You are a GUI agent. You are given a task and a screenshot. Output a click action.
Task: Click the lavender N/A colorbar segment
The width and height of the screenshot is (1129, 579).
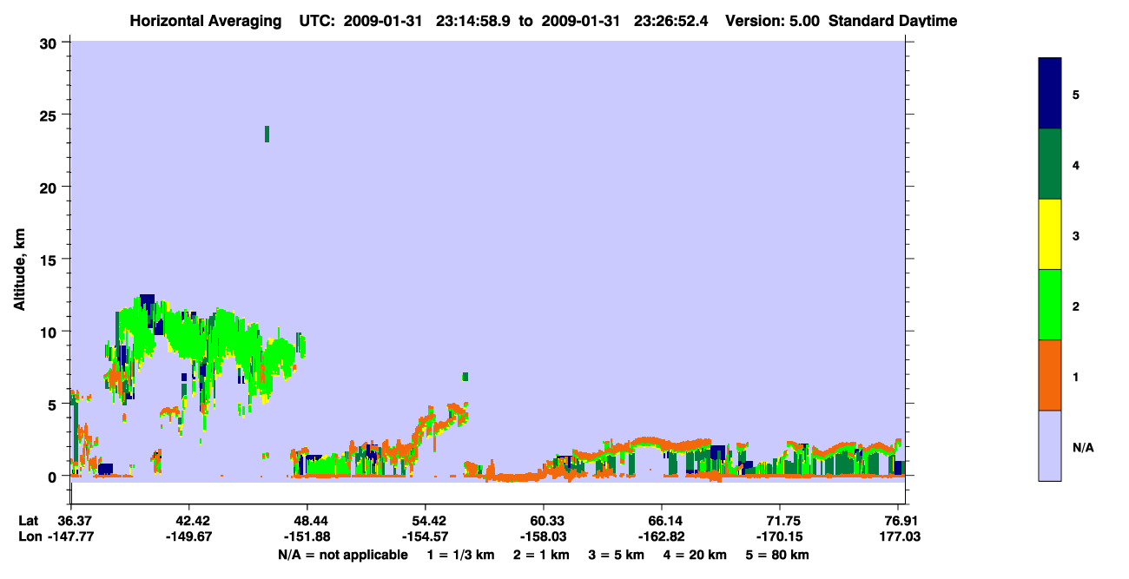pyautogui.click(x=1049, y=445)
